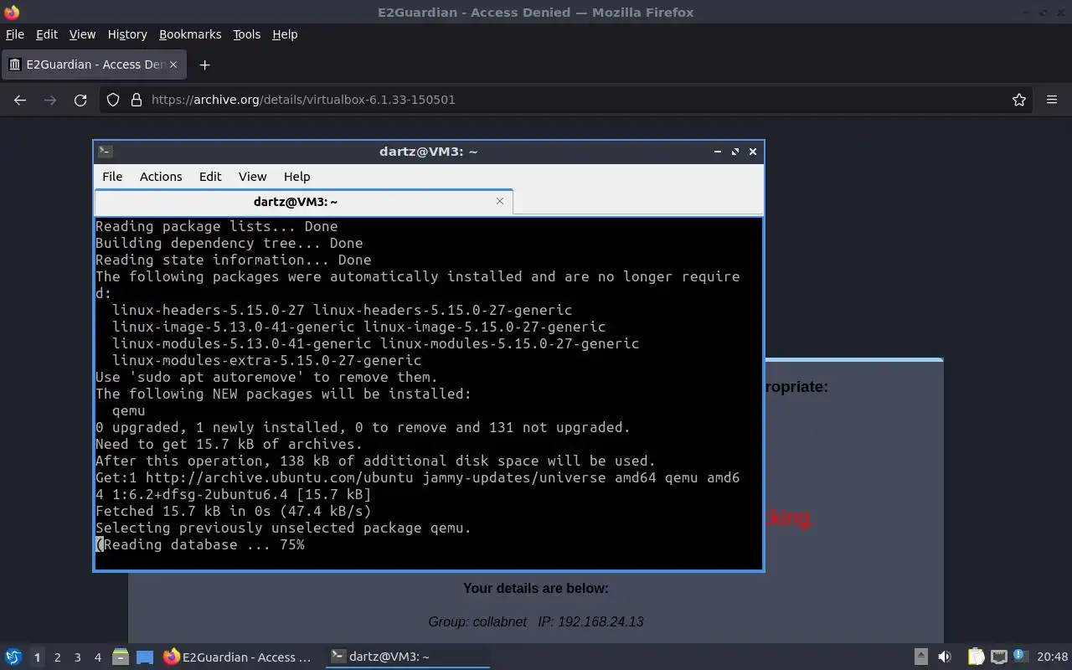This screenshot has width=1072, height=670.
Task: Open the terminal View menu
Action: point(252,177)
